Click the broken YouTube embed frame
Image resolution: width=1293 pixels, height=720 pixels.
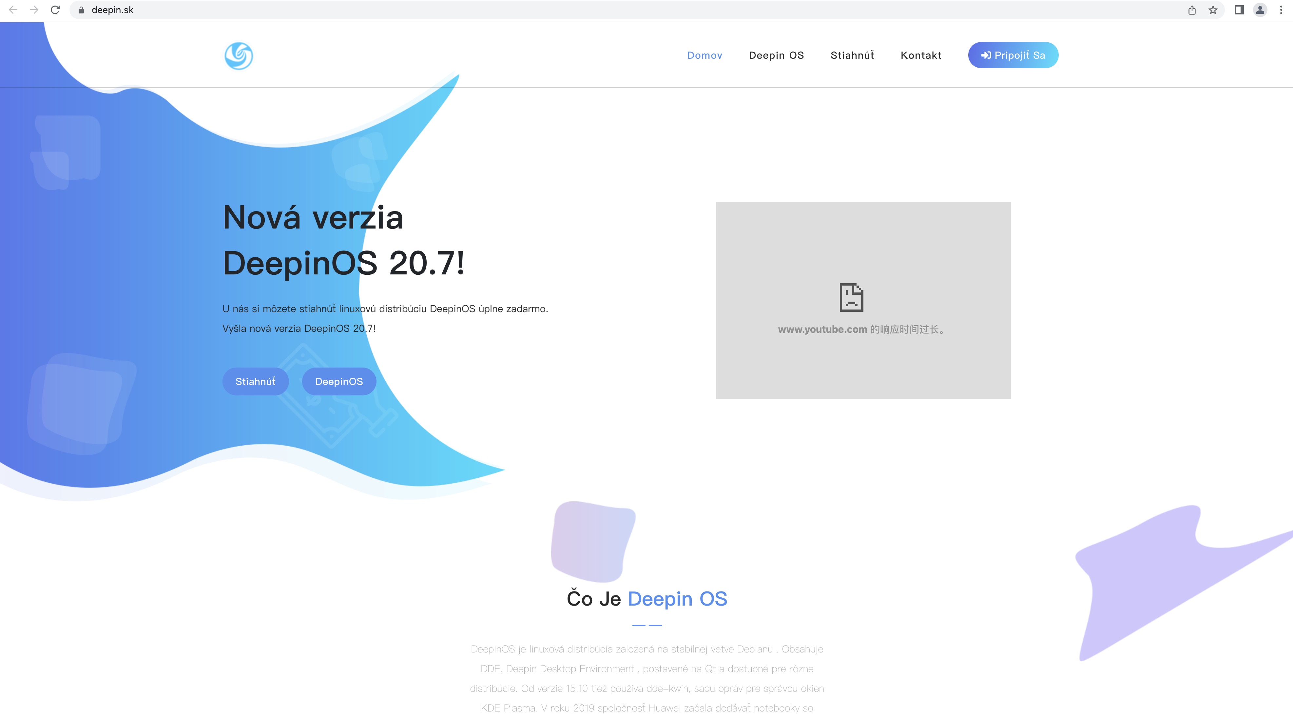pos(862,300)
